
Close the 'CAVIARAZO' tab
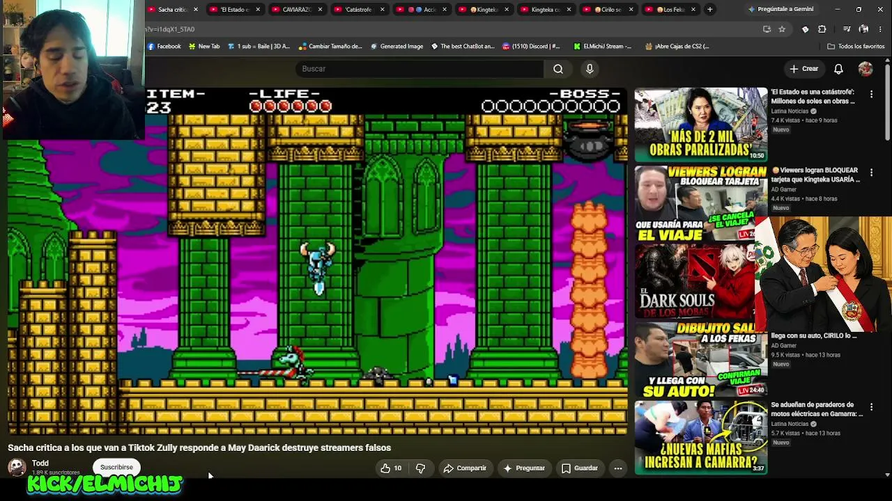[x=321, y=10]
